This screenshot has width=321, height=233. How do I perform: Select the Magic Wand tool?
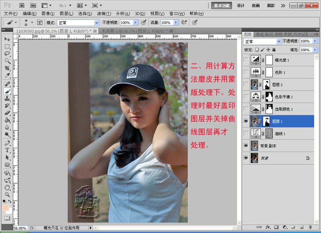point(7,61)
